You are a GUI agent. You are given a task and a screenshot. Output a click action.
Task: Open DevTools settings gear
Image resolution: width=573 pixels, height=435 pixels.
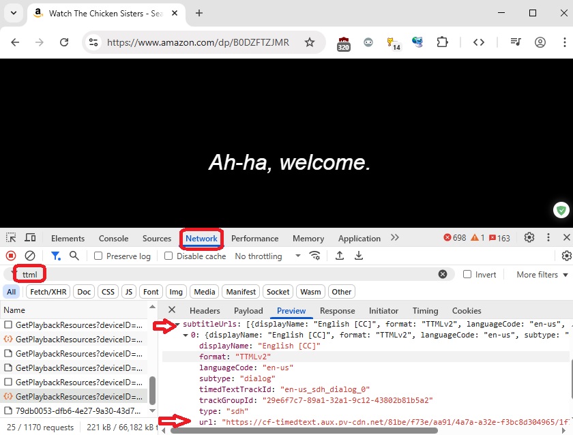point(529,238)
